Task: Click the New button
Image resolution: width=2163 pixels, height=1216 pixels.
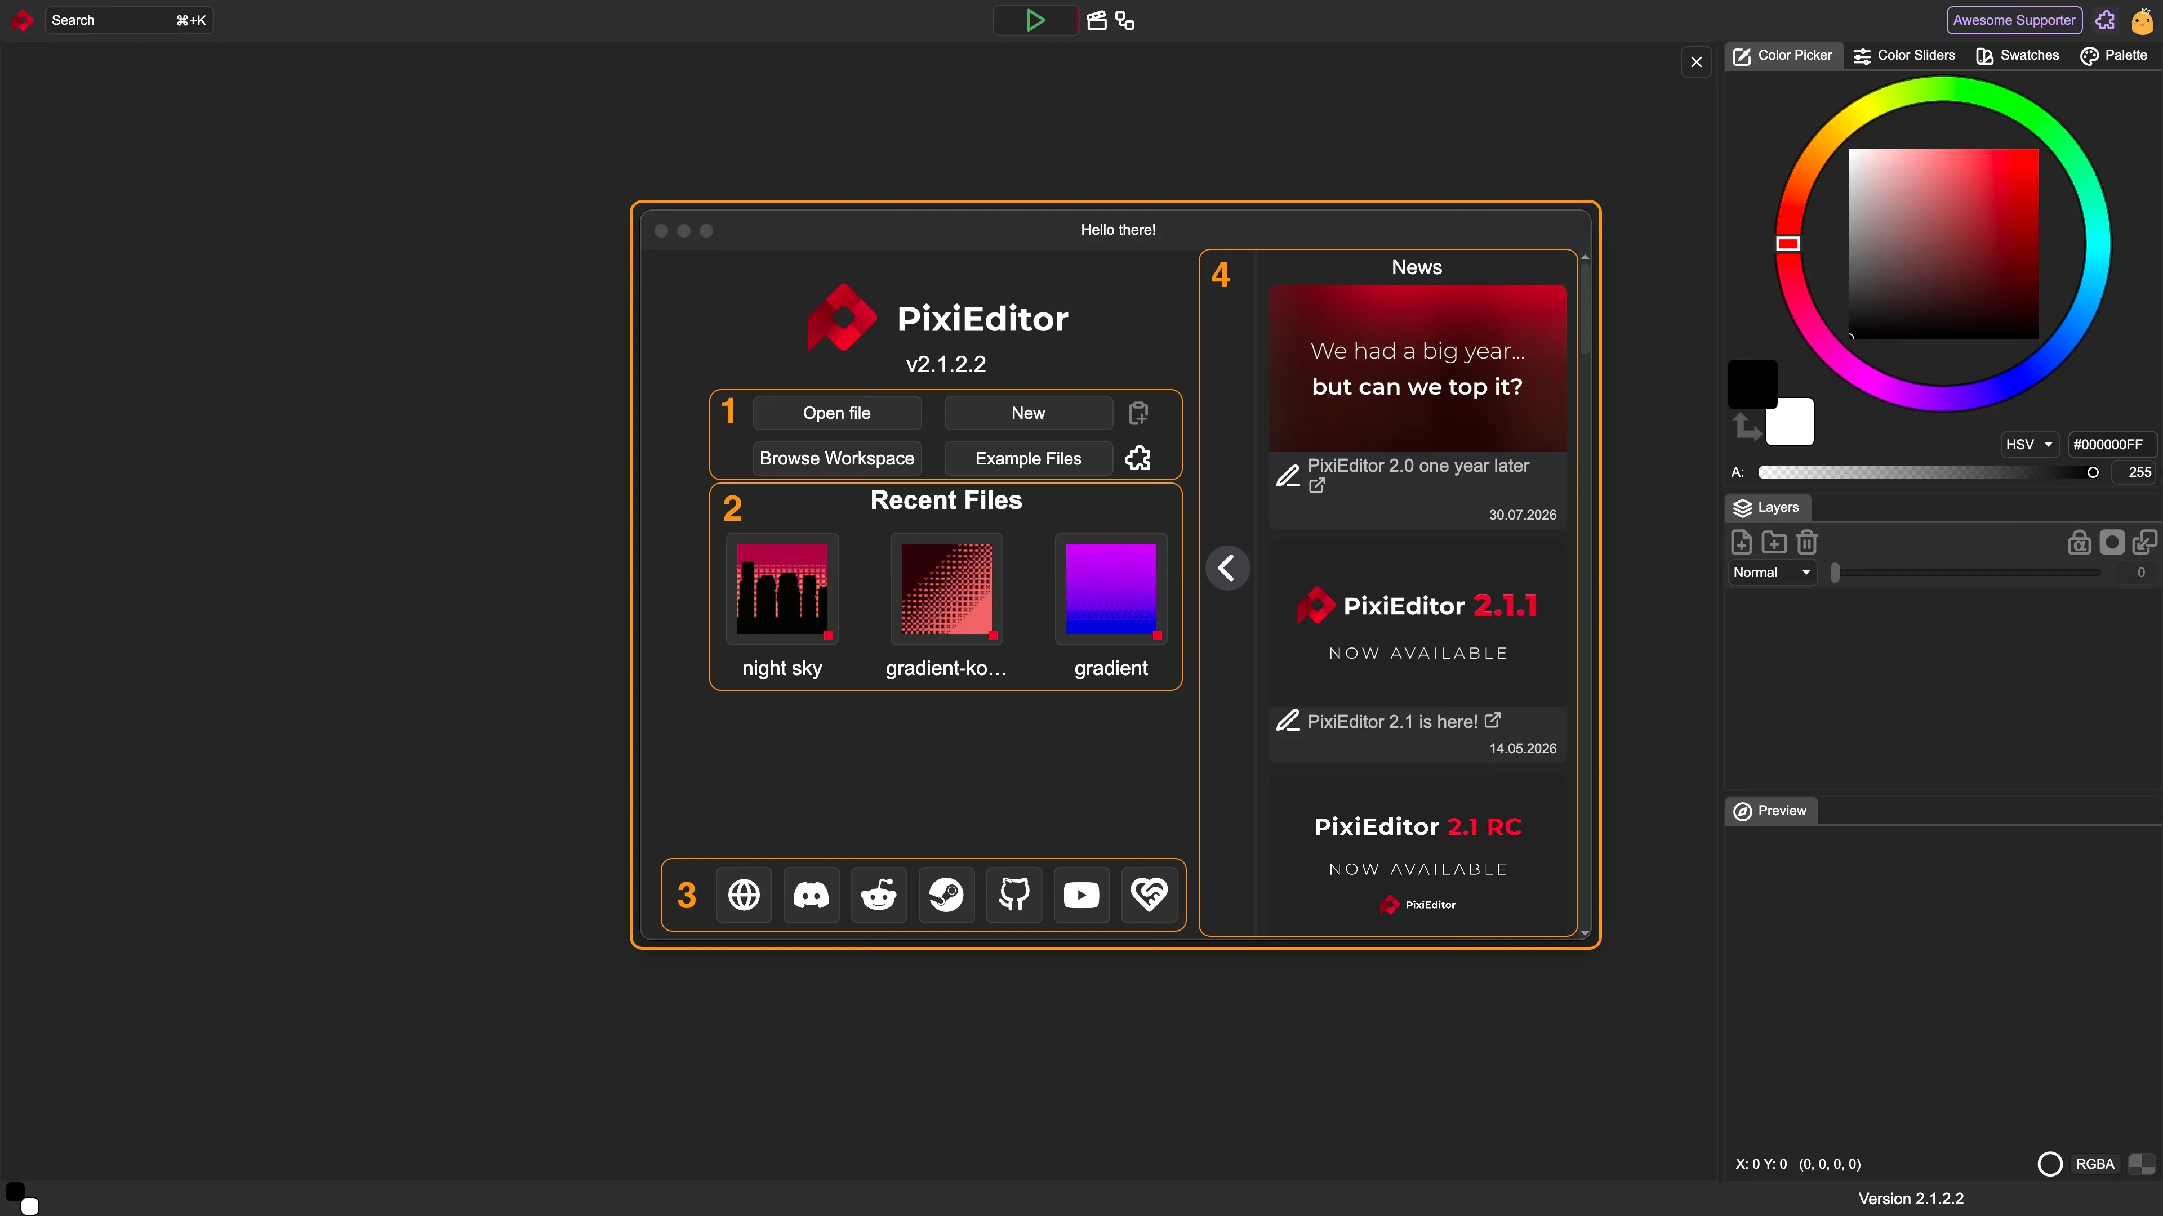Action: click(1028, 413)
